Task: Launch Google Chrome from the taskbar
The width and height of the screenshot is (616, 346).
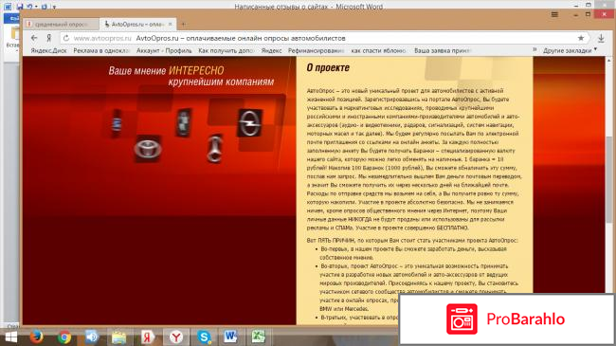Action: tap(64, 337)
